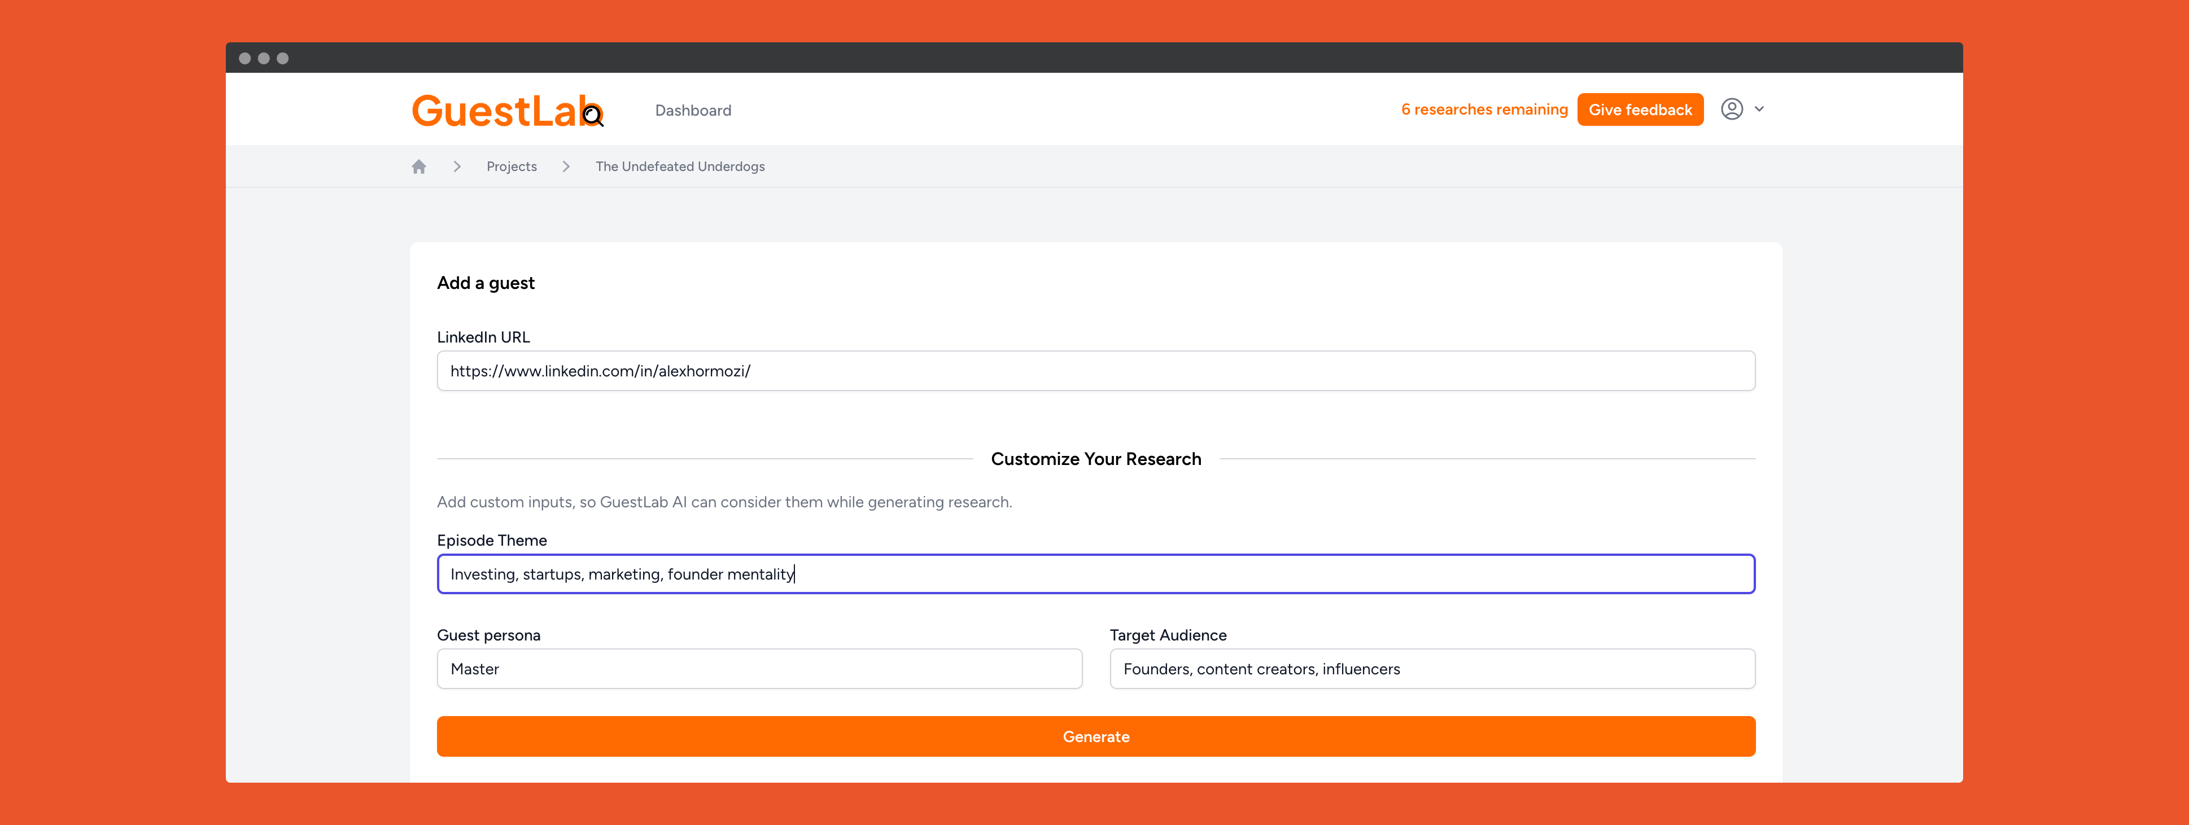Click the Target Audience input field
This screenshot has width=2189, height=825.
pyautogui.click(x=1432, y=669)
